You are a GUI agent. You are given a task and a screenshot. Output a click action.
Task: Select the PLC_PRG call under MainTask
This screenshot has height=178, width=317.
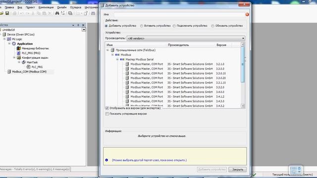coord(37,67)
